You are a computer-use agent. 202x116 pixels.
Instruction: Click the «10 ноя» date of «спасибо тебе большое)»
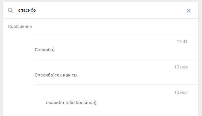coord(181,92)
